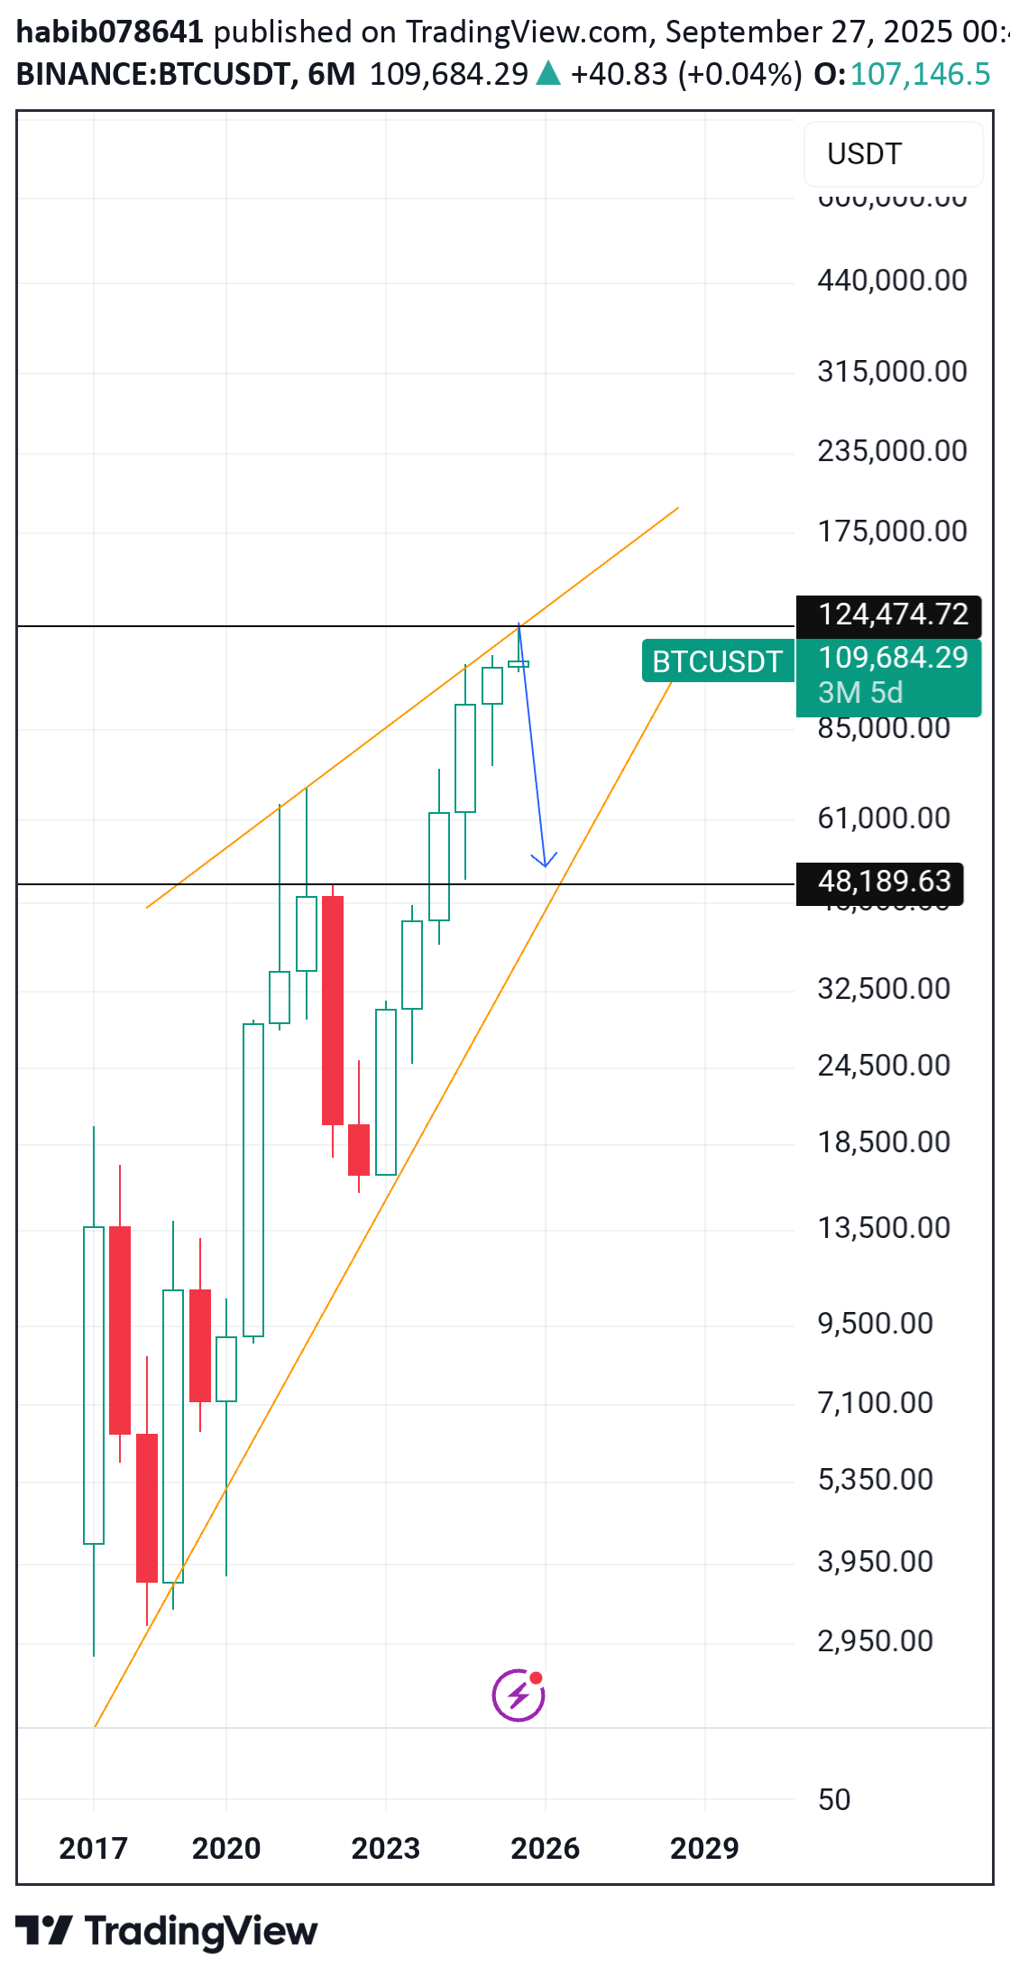Click the green up-triangle price change indicator
Image resolution: width=1010 pixels, height=1977 pixels.
pos(548,74)
